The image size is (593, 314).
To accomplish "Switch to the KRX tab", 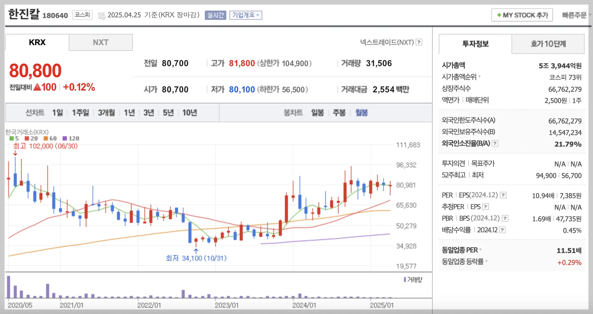I will 37,42.
